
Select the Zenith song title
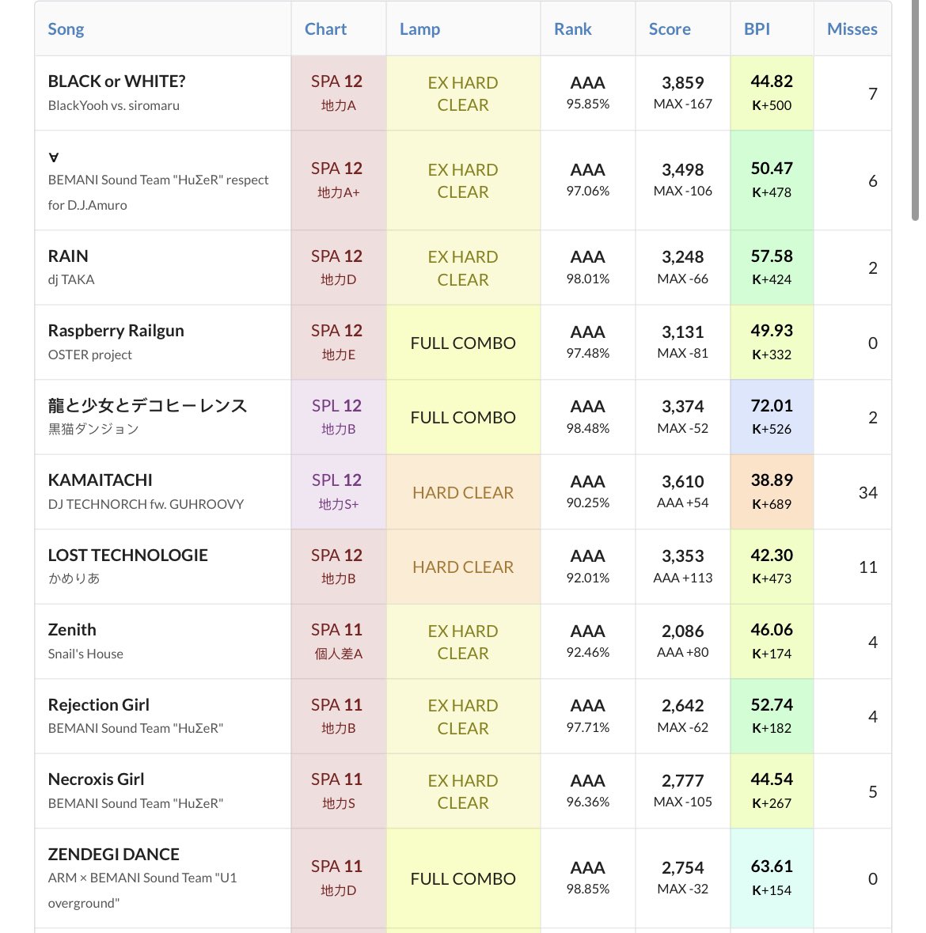[x=72, y=630]
